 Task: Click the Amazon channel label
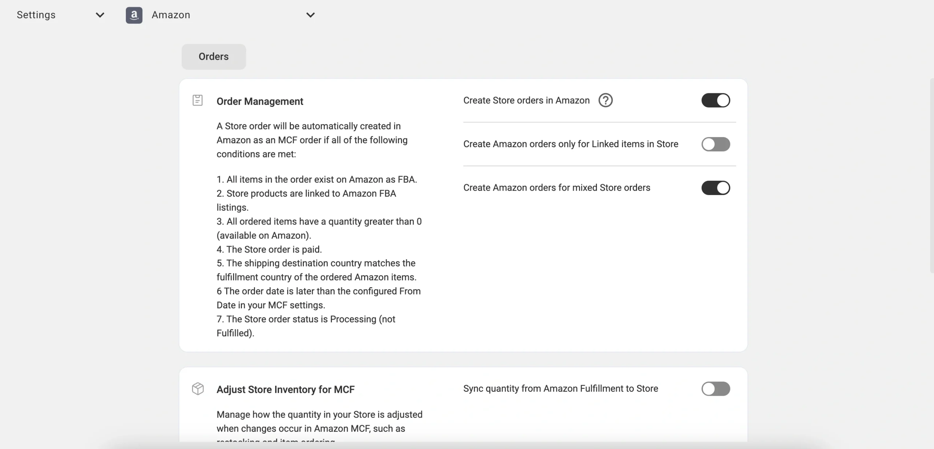pos(171,15)
